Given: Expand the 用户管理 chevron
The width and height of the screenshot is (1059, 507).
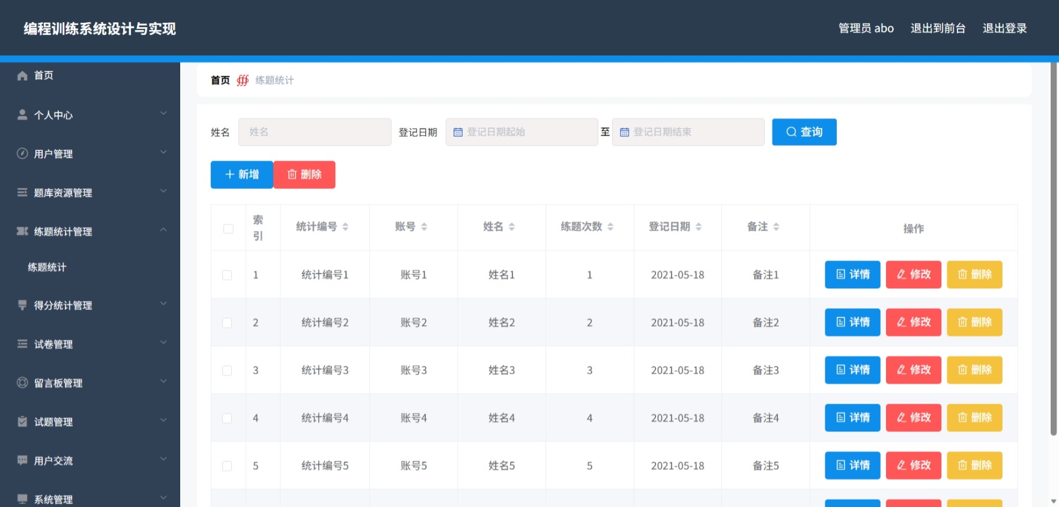Looking at the screenshot, I should point(163,152).
